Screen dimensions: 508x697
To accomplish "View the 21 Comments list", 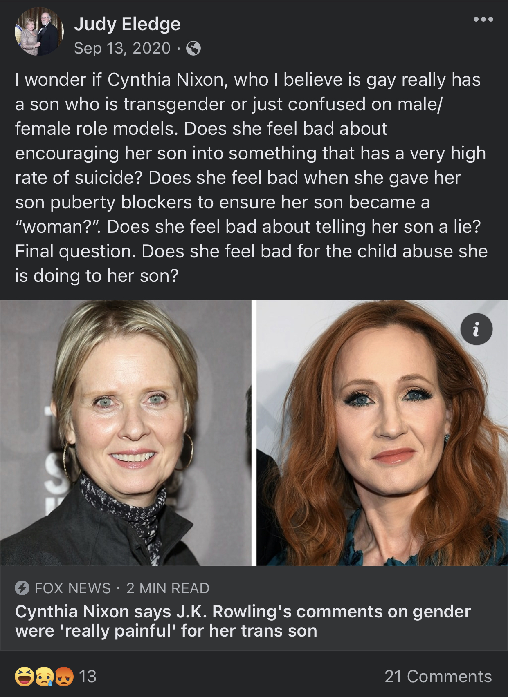I will tap(438, 676).
